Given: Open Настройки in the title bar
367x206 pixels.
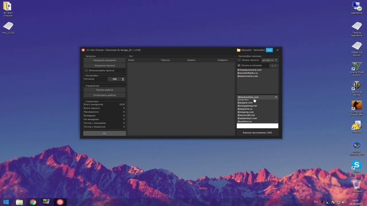Looking at the screenshot, I should click(x=259, y=50).
